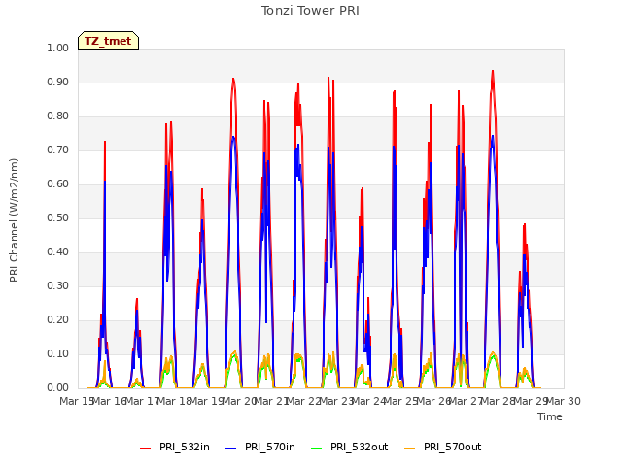
Task: Click the 0.50 y-axis tick label
Action: pyautogui.click(x=58, y=217)
